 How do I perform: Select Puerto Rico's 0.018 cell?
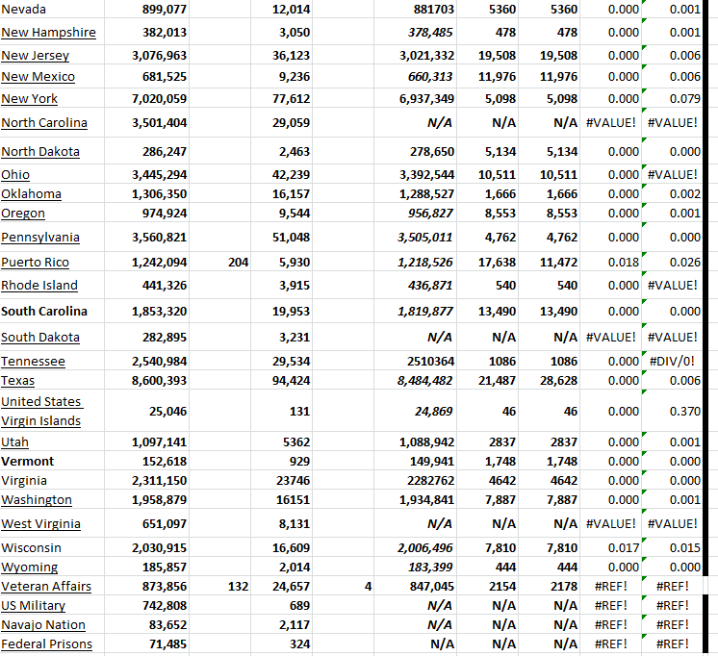coord(610,263)
